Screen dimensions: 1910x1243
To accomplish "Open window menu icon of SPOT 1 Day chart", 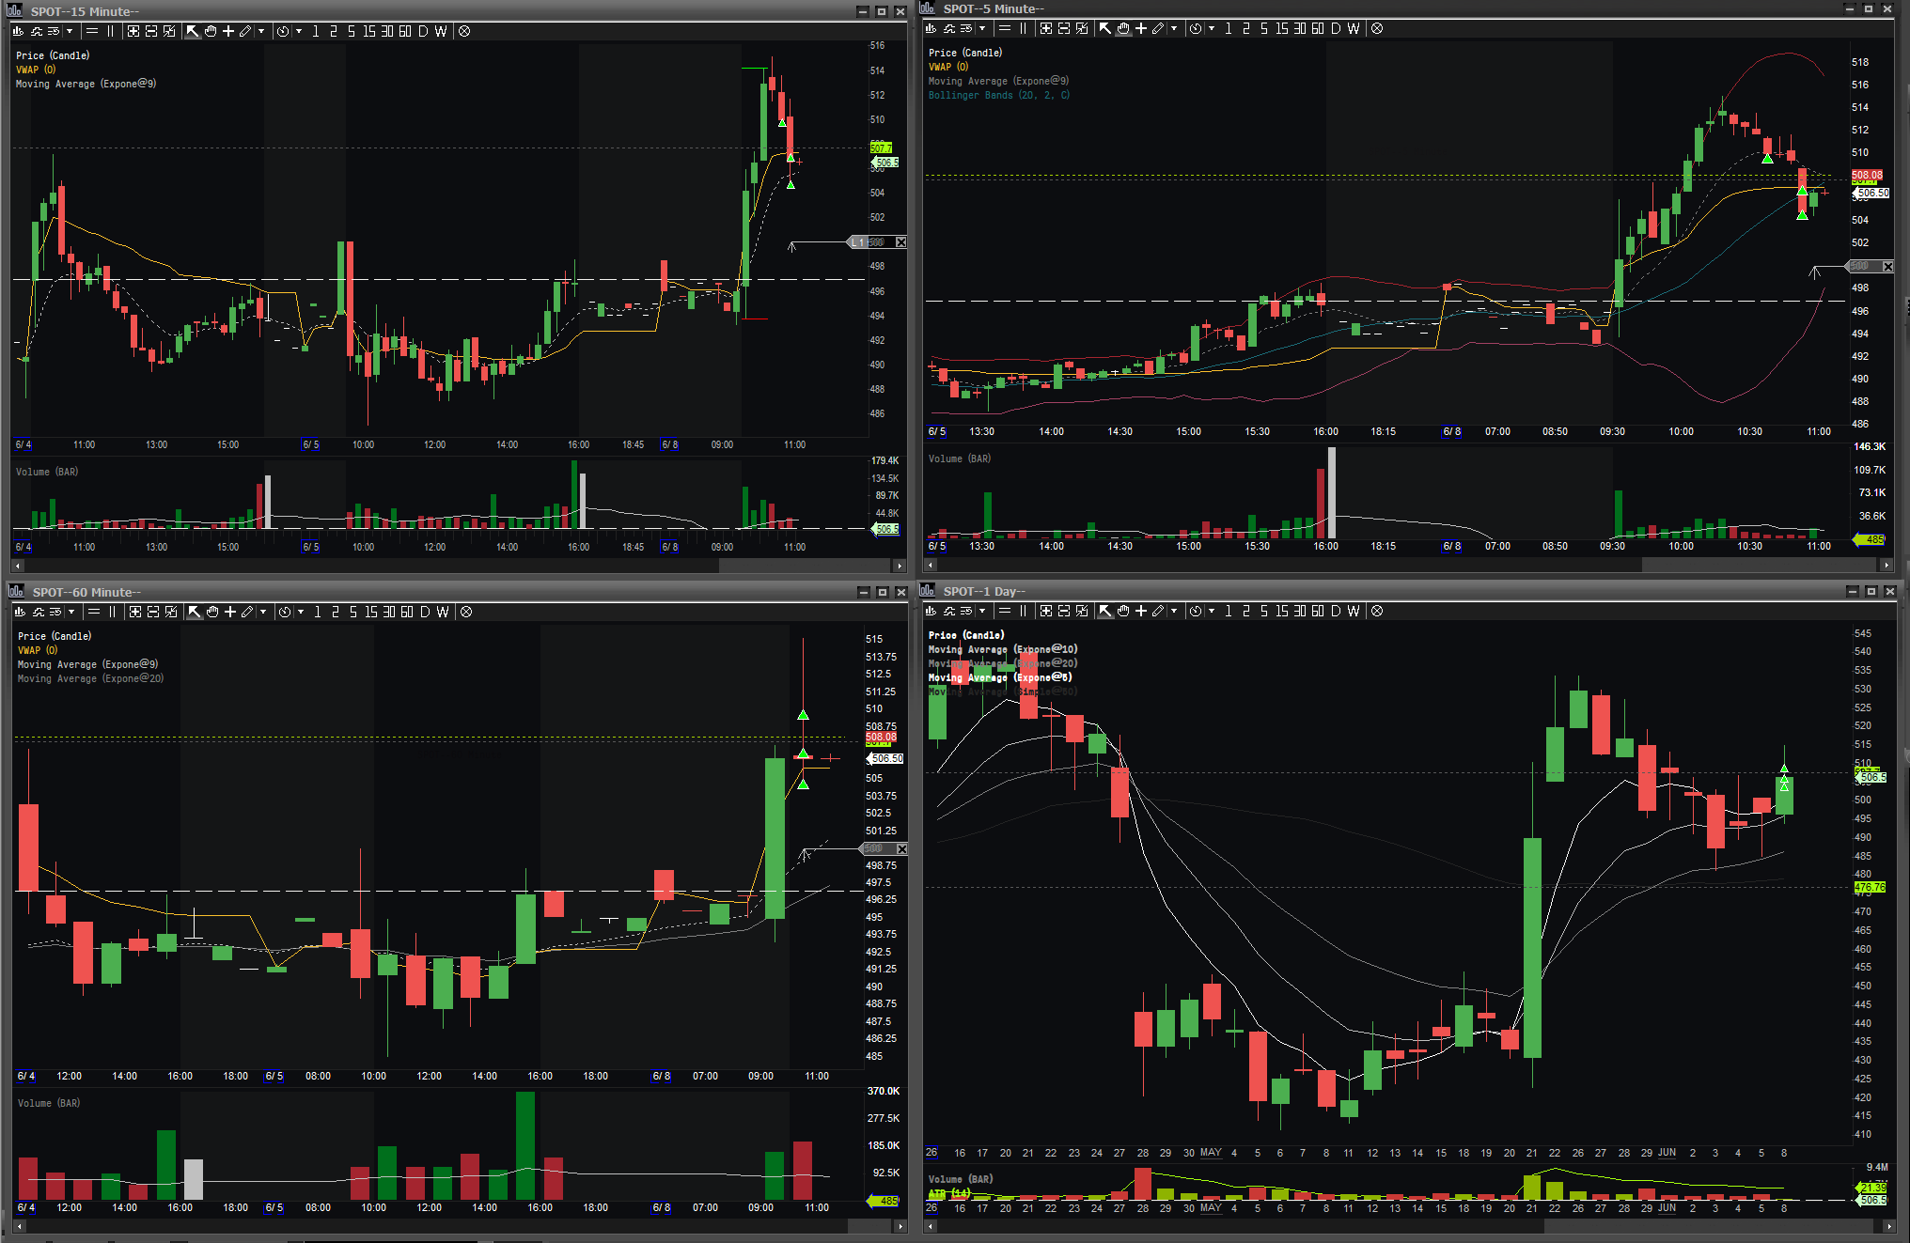I will pos(928,591).
